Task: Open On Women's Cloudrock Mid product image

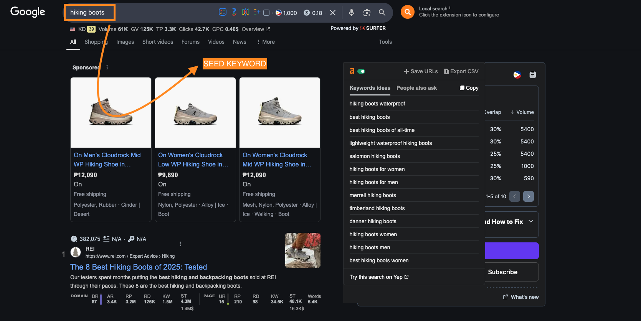Action: [x=280, y=112]
